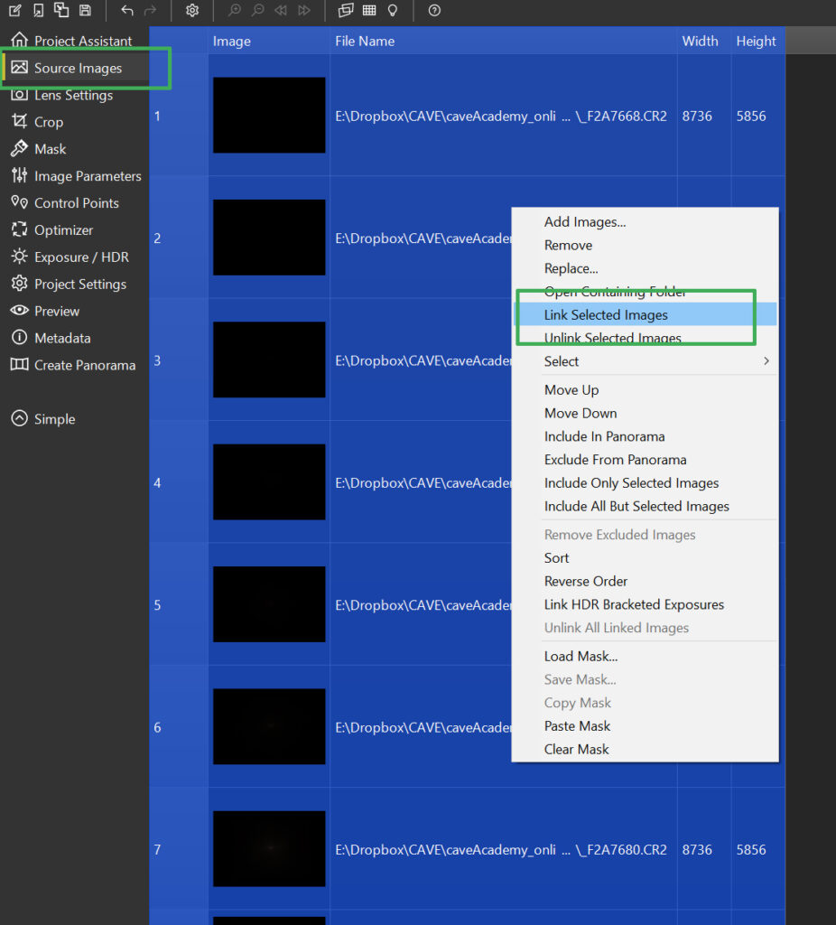This screenshot has width=836, height=925.
Task: Choose Include In Panorama
Action: [x=645, y=436]
